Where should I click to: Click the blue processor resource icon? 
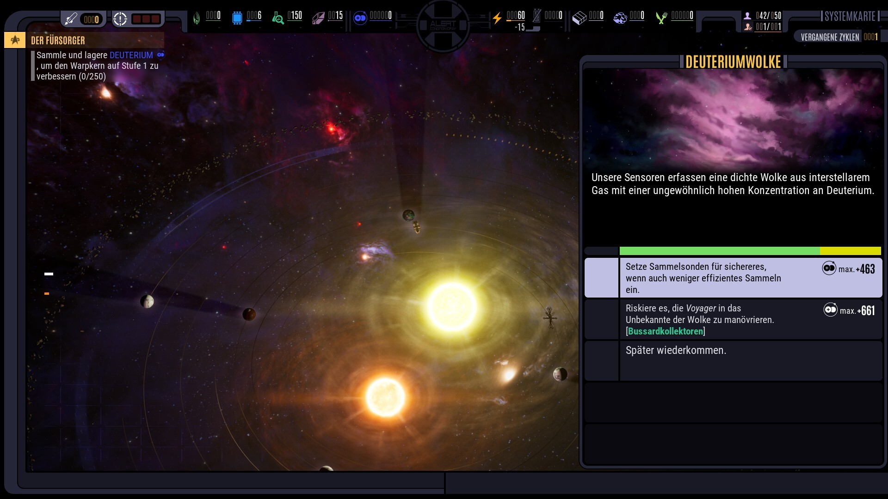coord(237,18)
